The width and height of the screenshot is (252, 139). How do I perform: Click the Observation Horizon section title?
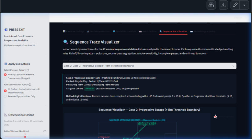(21, 115)
